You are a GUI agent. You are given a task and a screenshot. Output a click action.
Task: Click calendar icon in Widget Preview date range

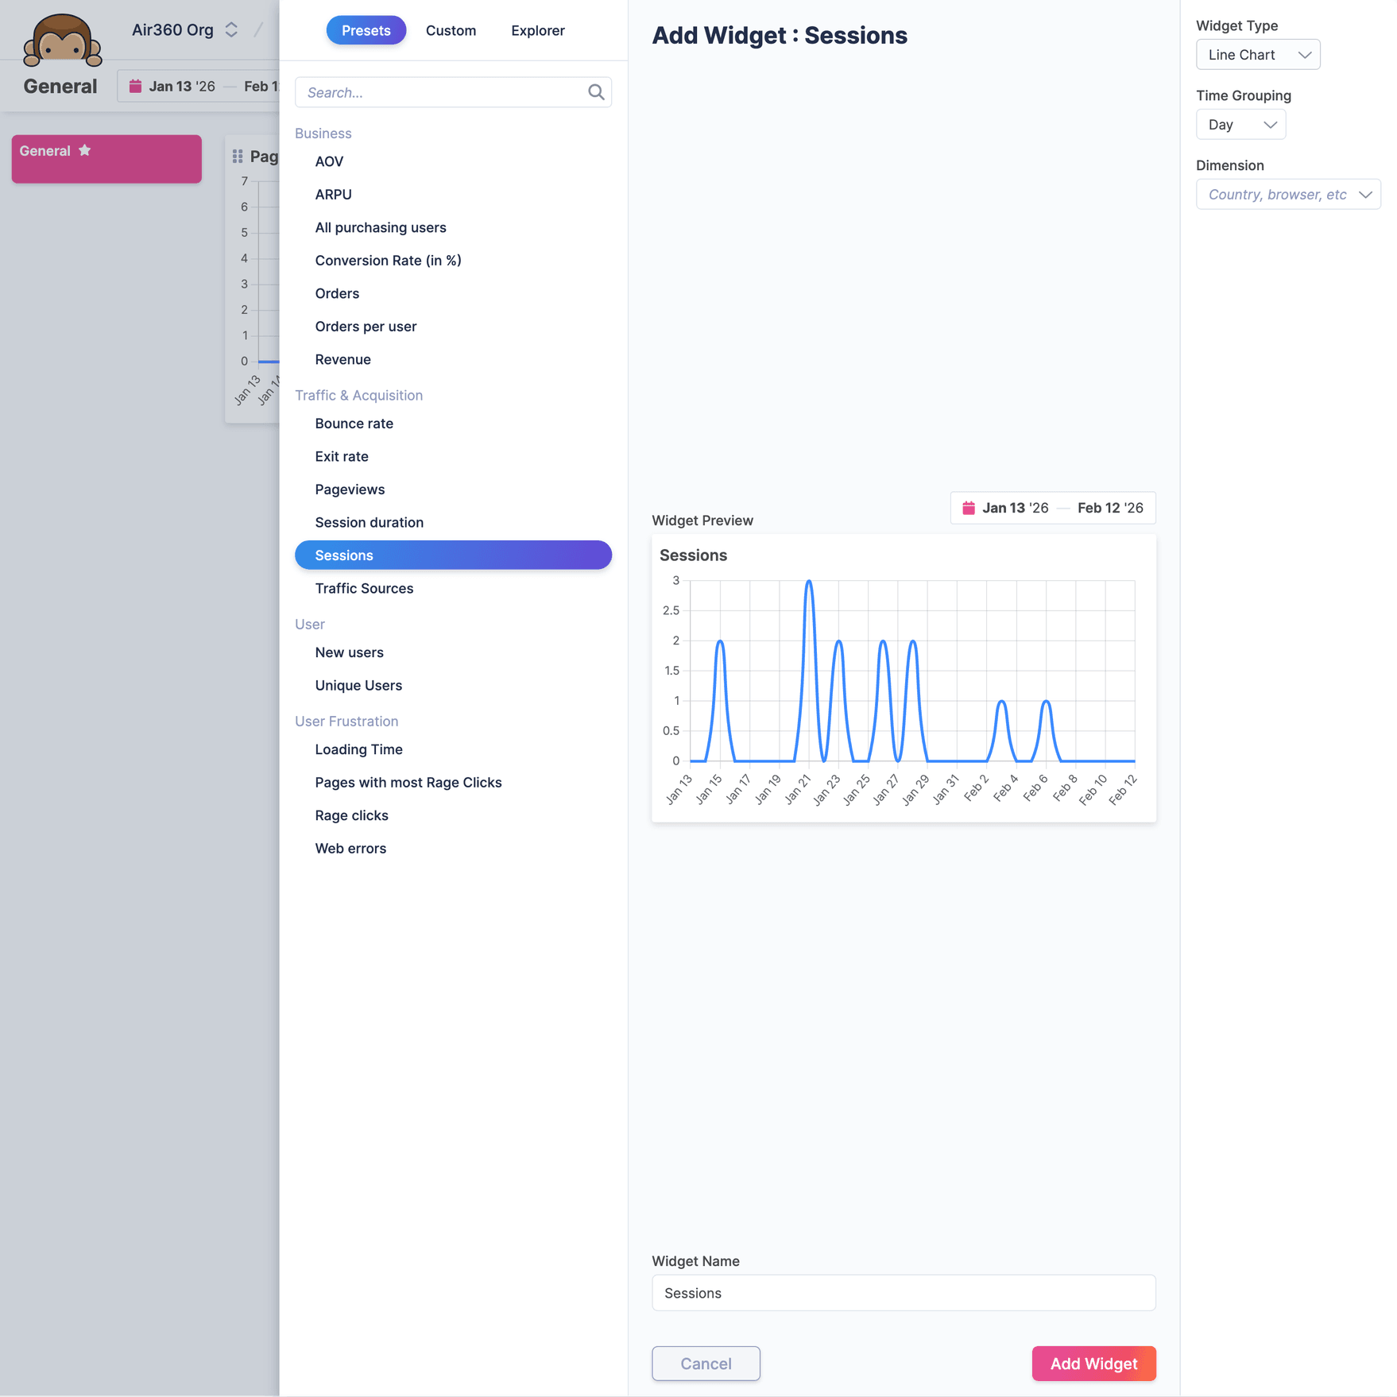(968, 508)
